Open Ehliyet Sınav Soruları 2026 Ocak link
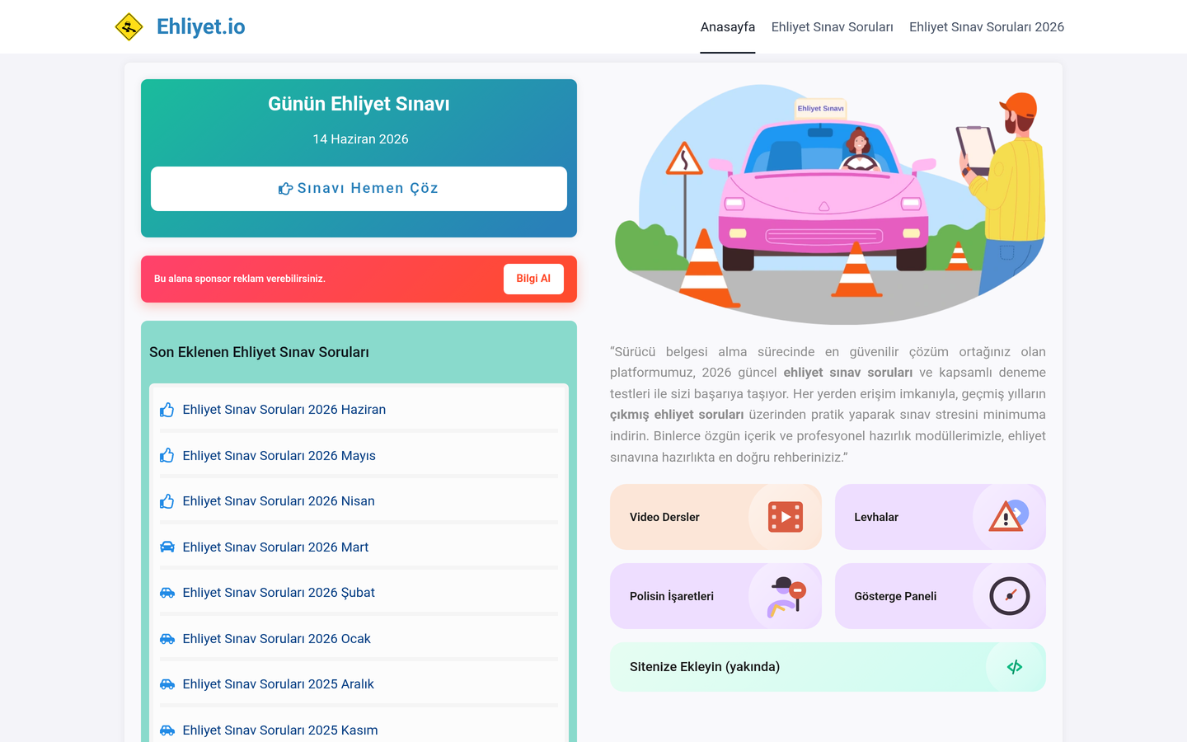The width and height of the screenshot is (1187, 742). point(277,639)
